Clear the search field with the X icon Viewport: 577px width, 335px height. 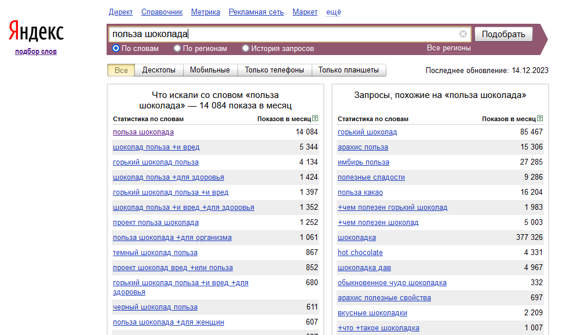[x=463, y=34]
